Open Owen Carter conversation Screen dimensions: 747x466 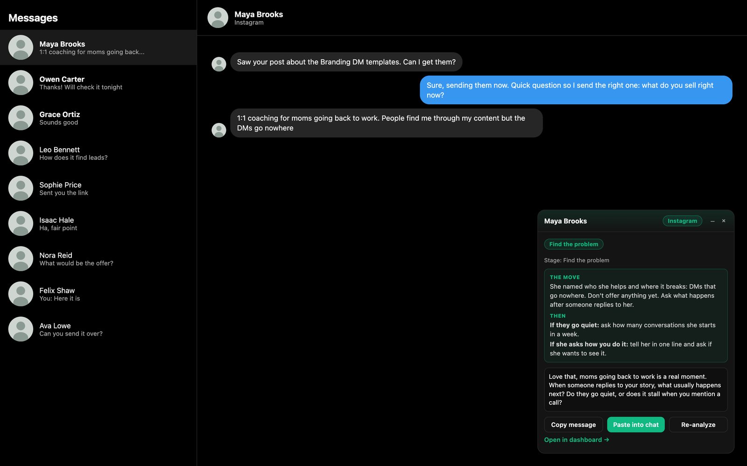pyautogui.click(x=98, y=82)
